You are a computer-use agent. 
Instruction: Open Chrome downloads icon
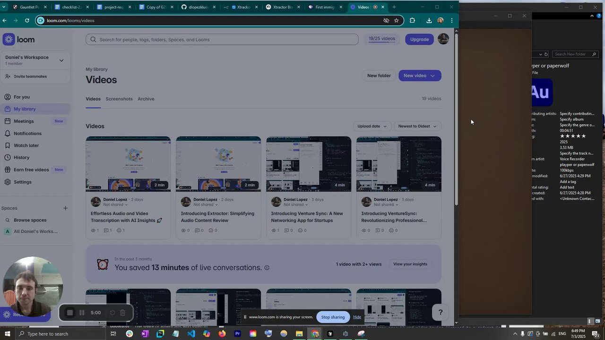pyautogui.click(x=429, y=20)
